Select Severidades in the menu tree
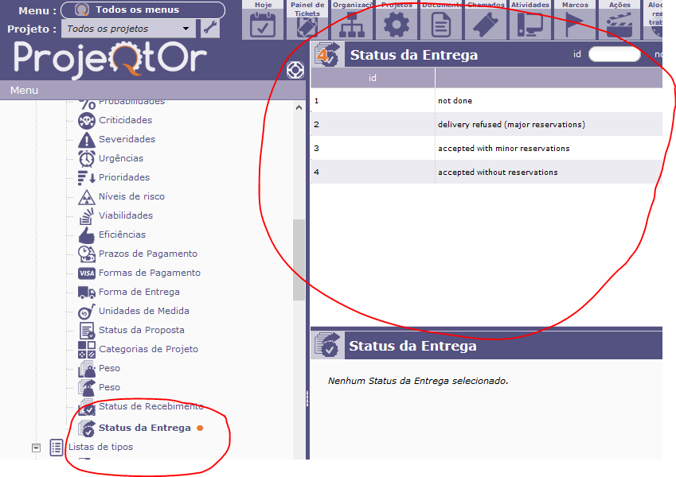The image size is (676, 477). [127, 139]
